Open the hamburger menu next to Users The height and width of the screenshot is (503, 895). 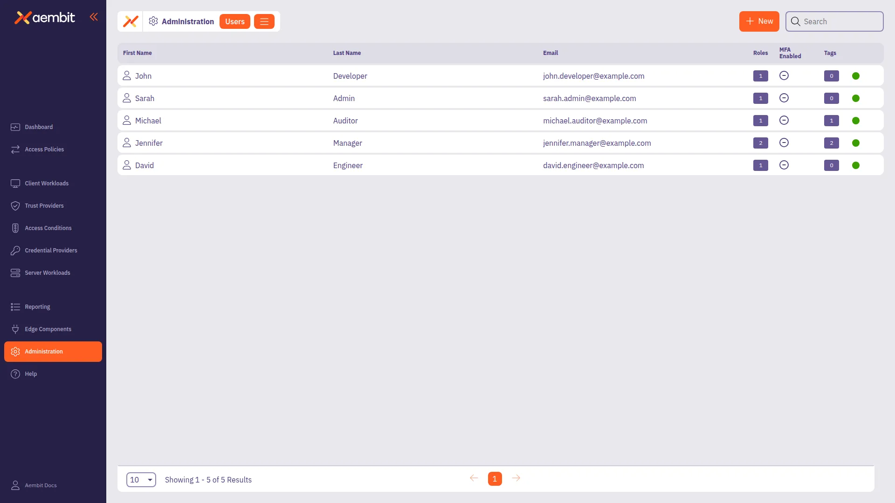coord(264,21)
